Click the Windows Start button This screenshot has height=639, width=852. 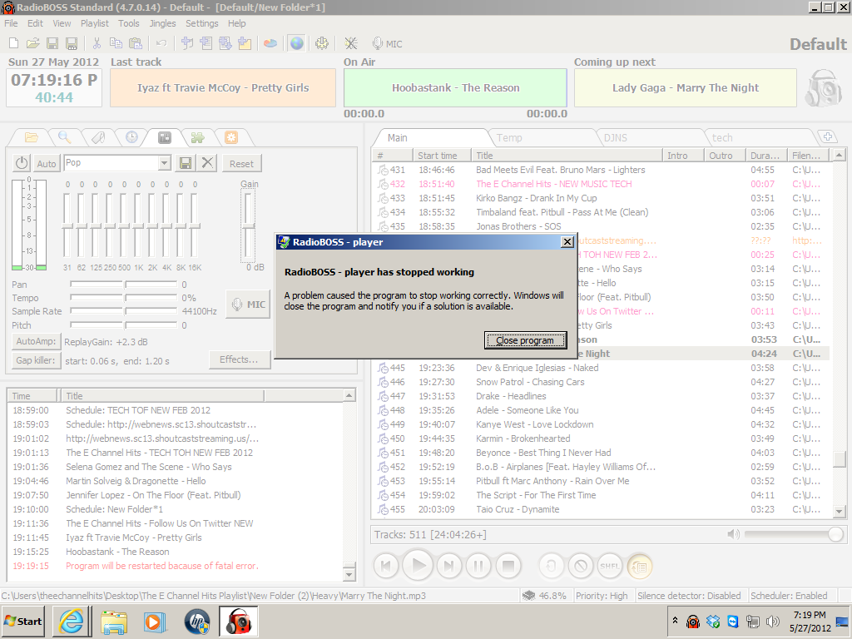click(24, 621)
